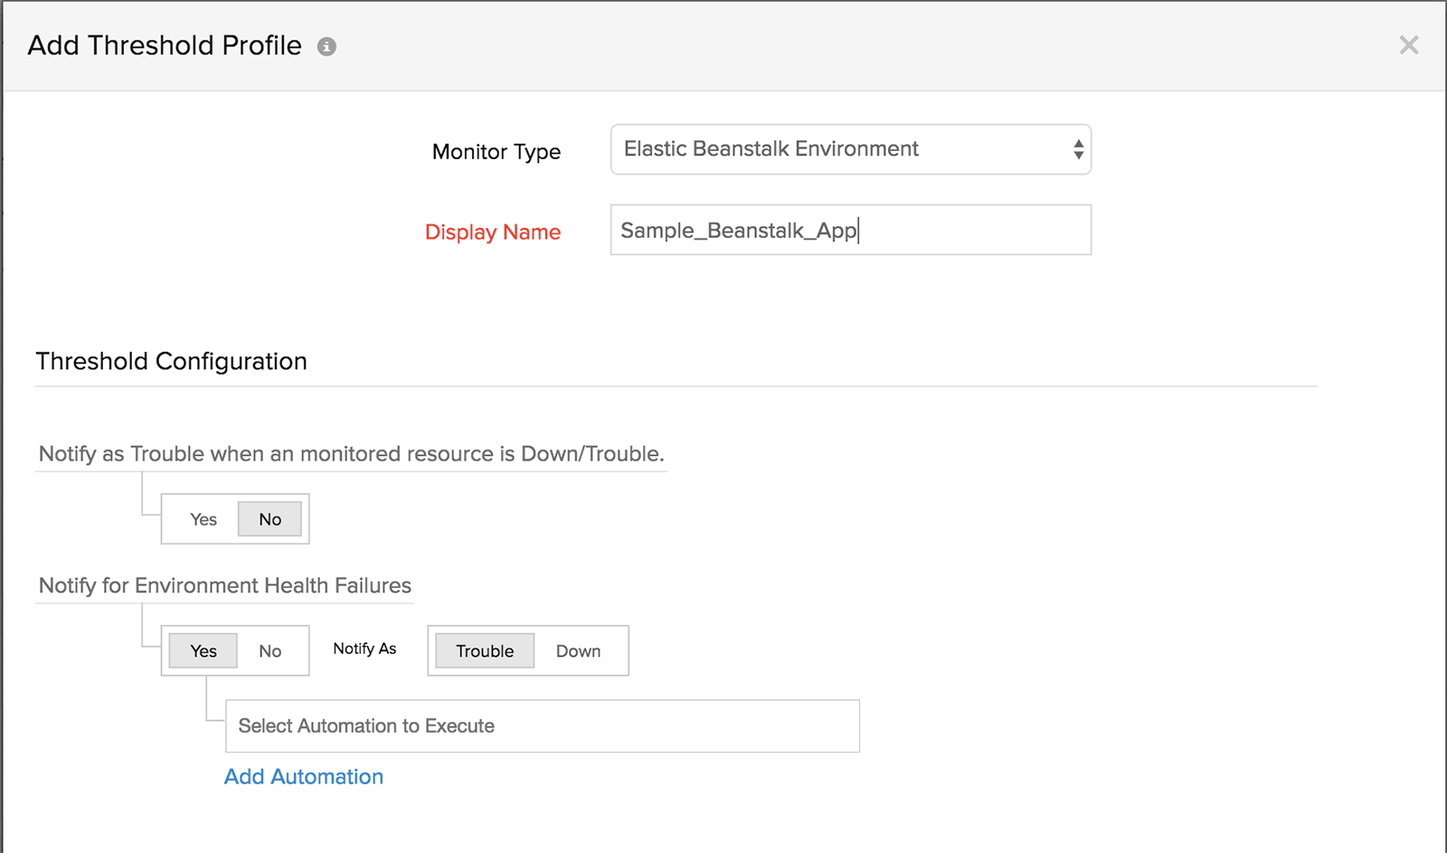Click the Notify As label text
Viewport: 1447px width, 853px height.
pos(364,649)
